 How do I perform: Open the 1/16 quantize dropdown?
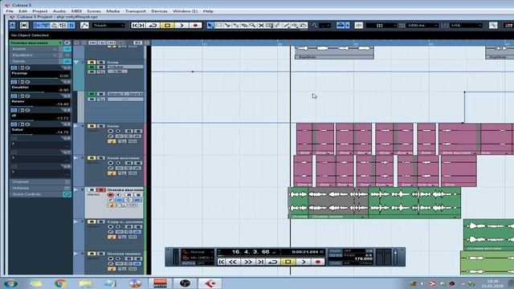click(467, 25)
